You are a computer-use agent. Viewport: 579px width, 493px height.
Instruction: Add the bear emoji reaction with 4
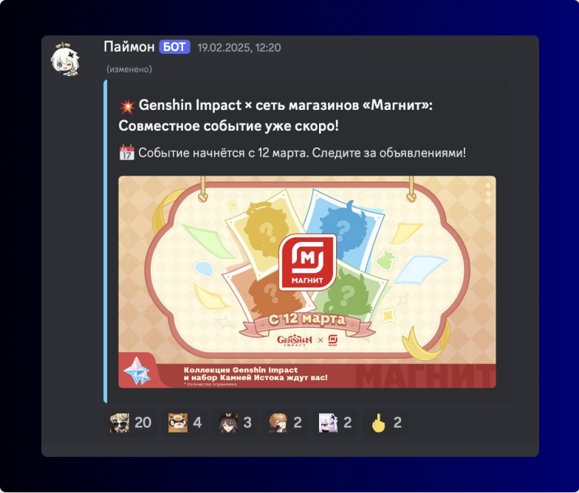(185, 422)
